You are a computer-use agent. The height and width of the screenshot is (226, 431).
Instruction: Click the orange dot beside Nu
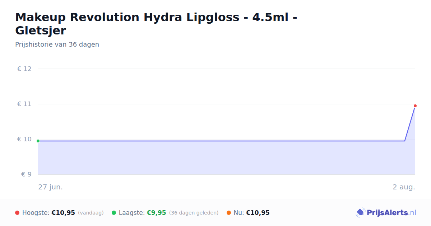[229, 213]
